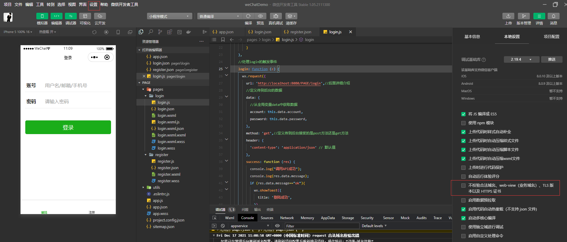
Task: Disable 将 JS 编译成 ES5 checkbox
Action: point(463,114)
